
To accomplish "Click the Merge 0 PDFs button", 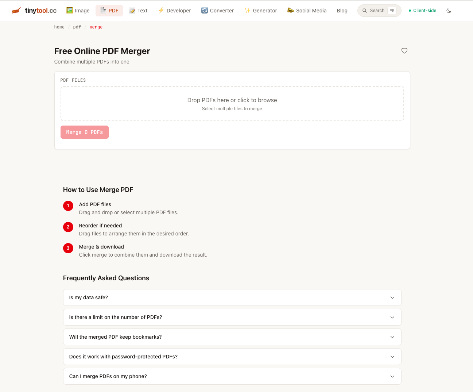I will (84, 132).
